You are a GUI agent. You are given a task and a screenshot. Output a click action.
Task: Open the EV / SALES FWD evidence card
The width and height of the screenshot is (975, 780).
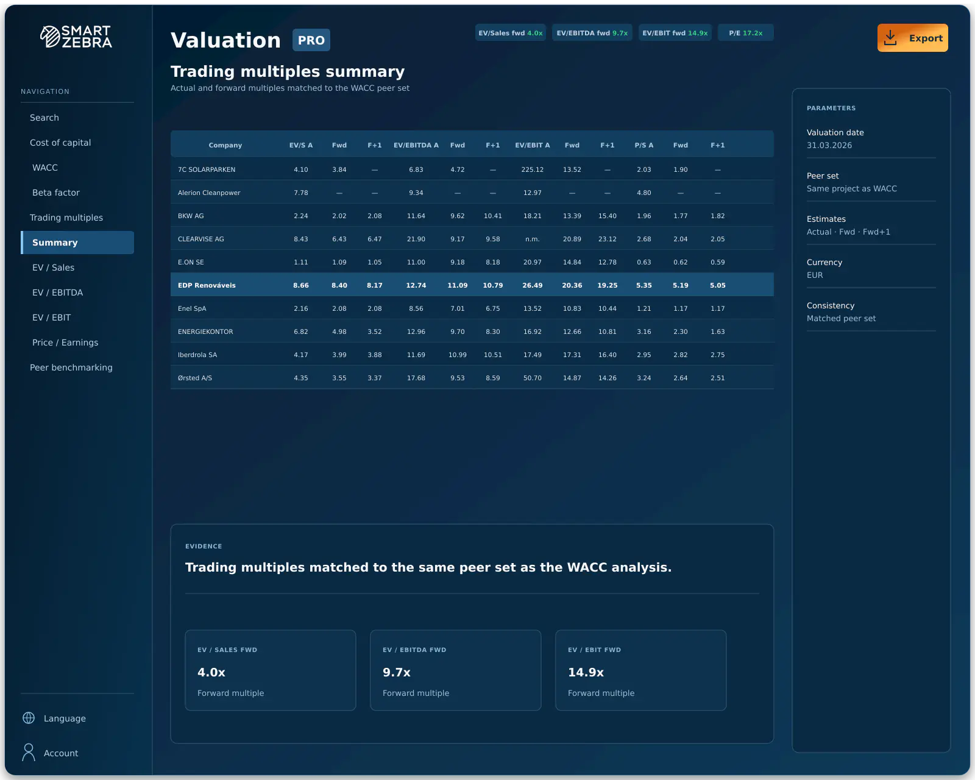[271, 670]
